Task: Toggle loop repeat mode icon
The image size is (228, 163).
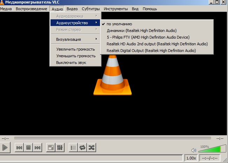Action: [82, 148]
